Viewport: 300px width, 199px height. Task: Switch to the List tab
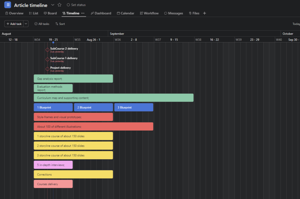(34, 13)
